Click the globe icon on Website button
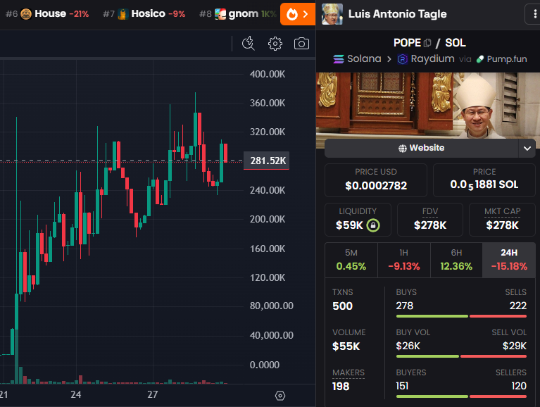The image size is (540, 407). (402, 148)
